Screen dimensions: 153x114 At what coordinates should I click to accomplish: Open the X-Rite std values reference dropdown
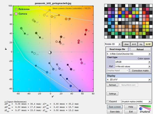[x=133, y=67]
